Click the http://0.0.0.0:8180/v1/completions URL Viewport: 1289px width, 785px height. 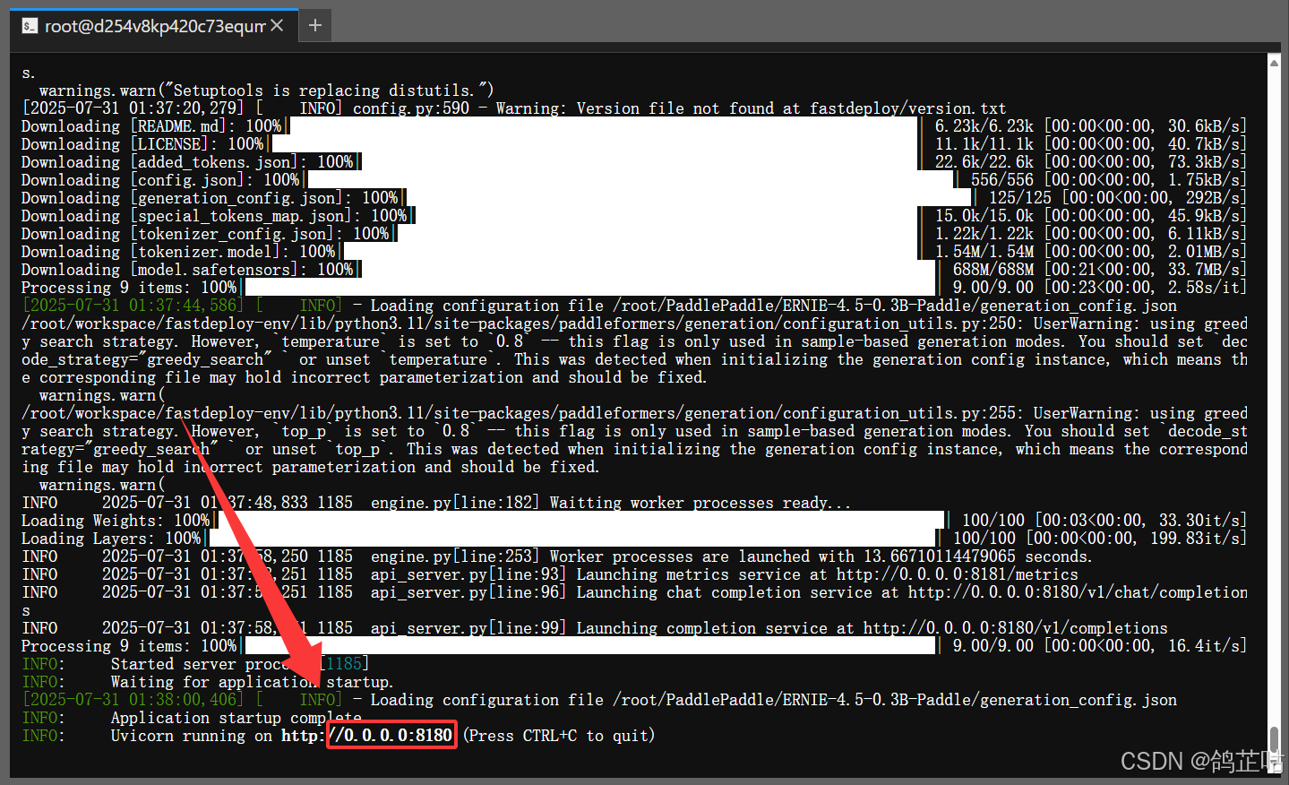pyautogui.click(x=1015, y=628)
